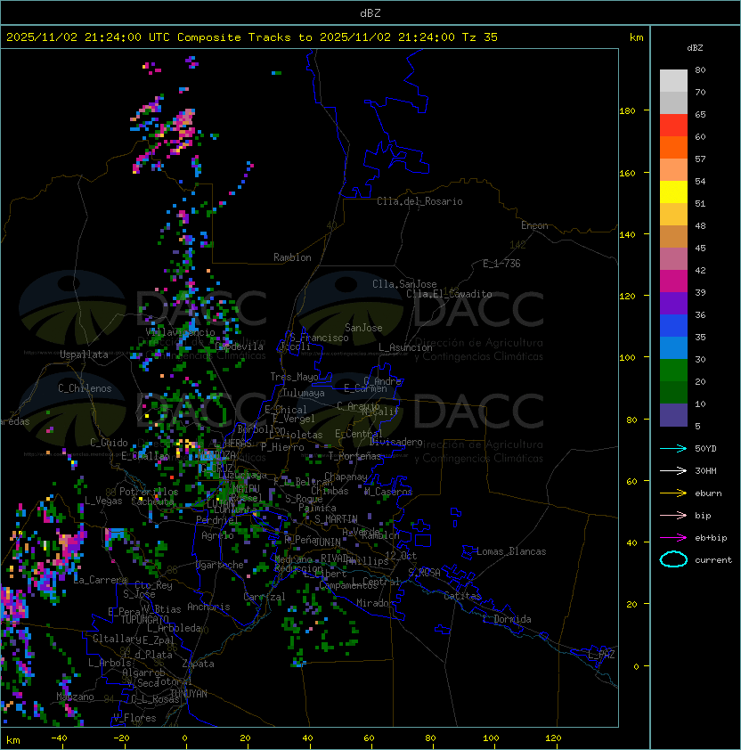
Task: Select the 'Zapata' label
Action: pyautogui.click(x=198, y=664)
